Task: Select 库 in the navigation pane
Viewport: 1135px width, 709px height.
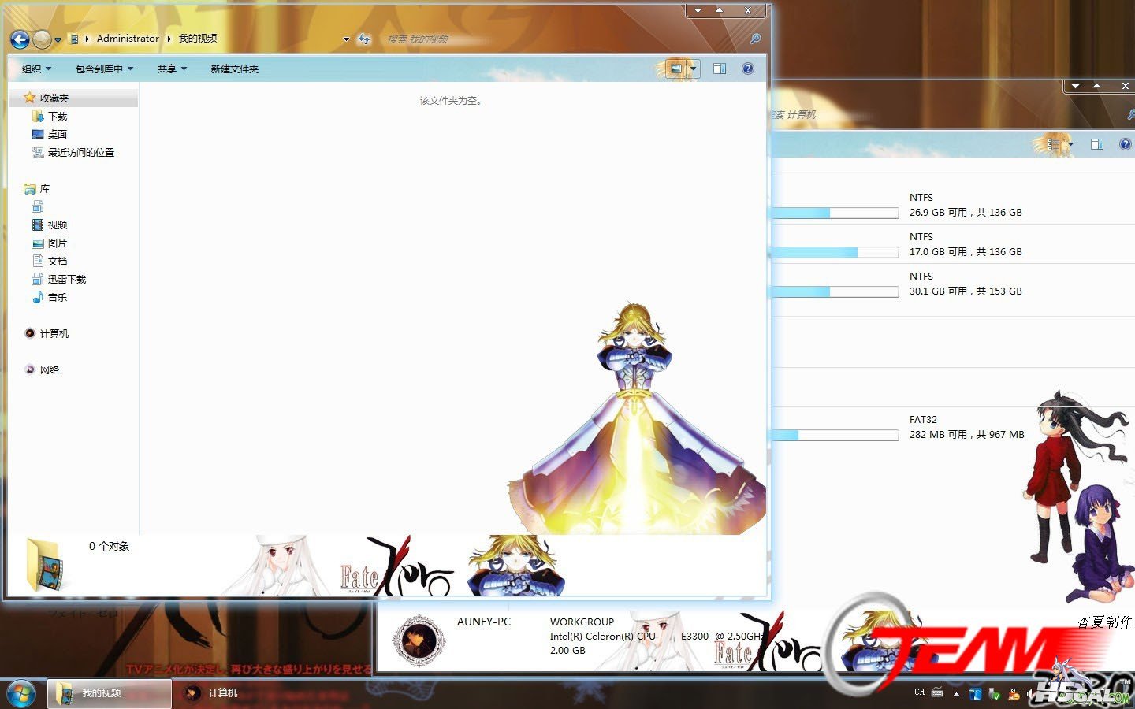Action: (x=45, y=189)
